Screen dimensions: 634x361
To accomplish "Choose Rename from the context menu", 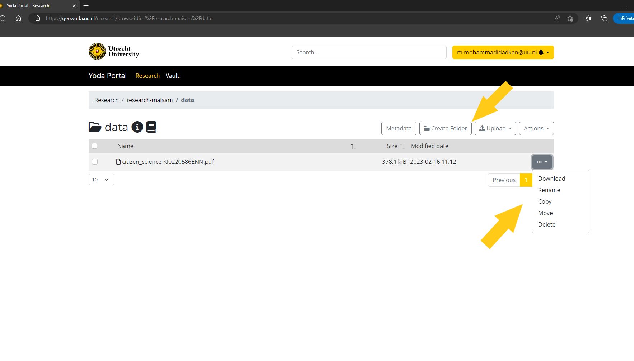I will coord(549,190).
